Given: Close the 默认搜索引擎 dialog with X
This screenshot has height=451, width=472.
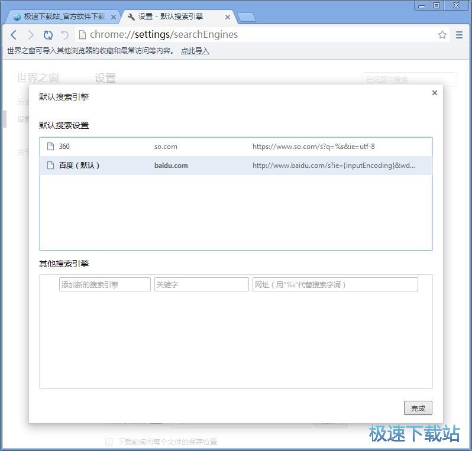Looking at the screenshot, I should click(434, 93).
